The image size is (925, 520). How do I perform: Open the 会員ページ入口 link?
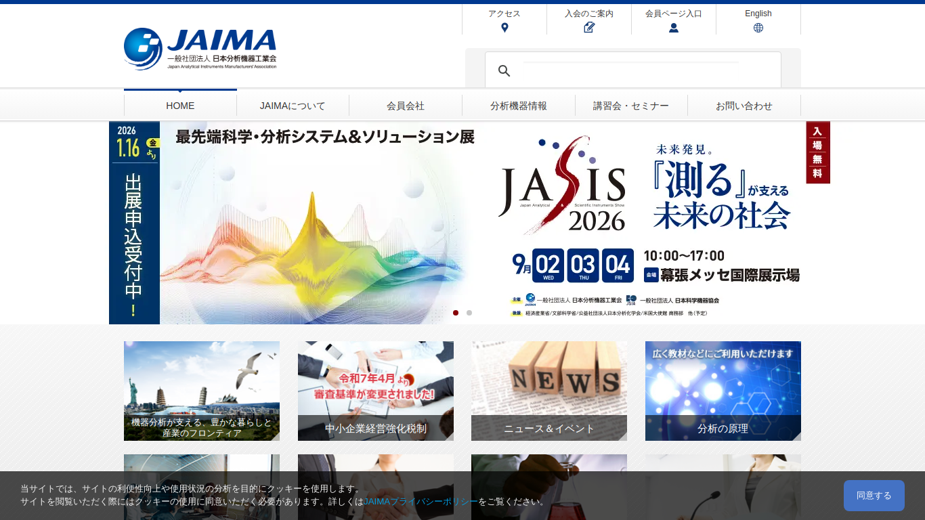tap(674, 14)
